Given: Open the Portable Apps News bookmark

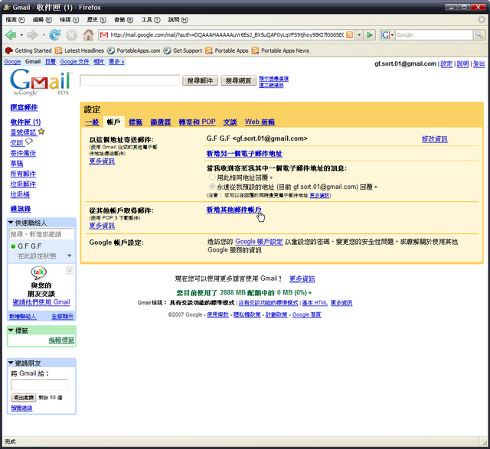Looking at the screenshot, I should click(280, 50).
